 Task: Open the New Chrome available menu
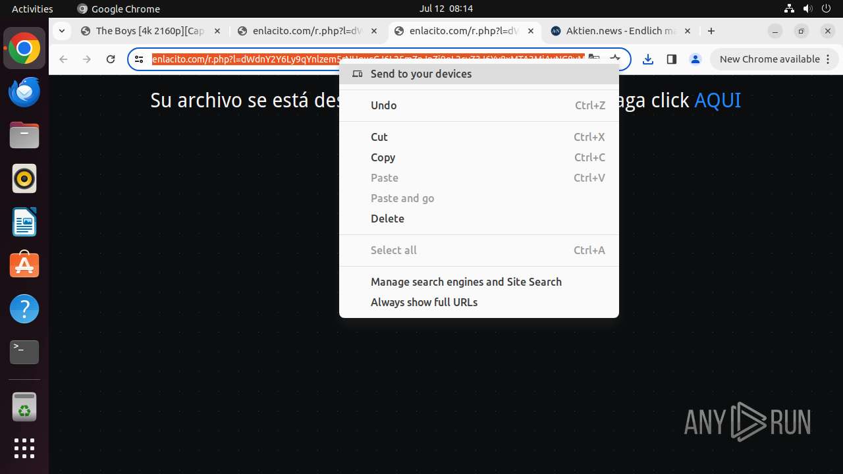click(x=775, y=59)
